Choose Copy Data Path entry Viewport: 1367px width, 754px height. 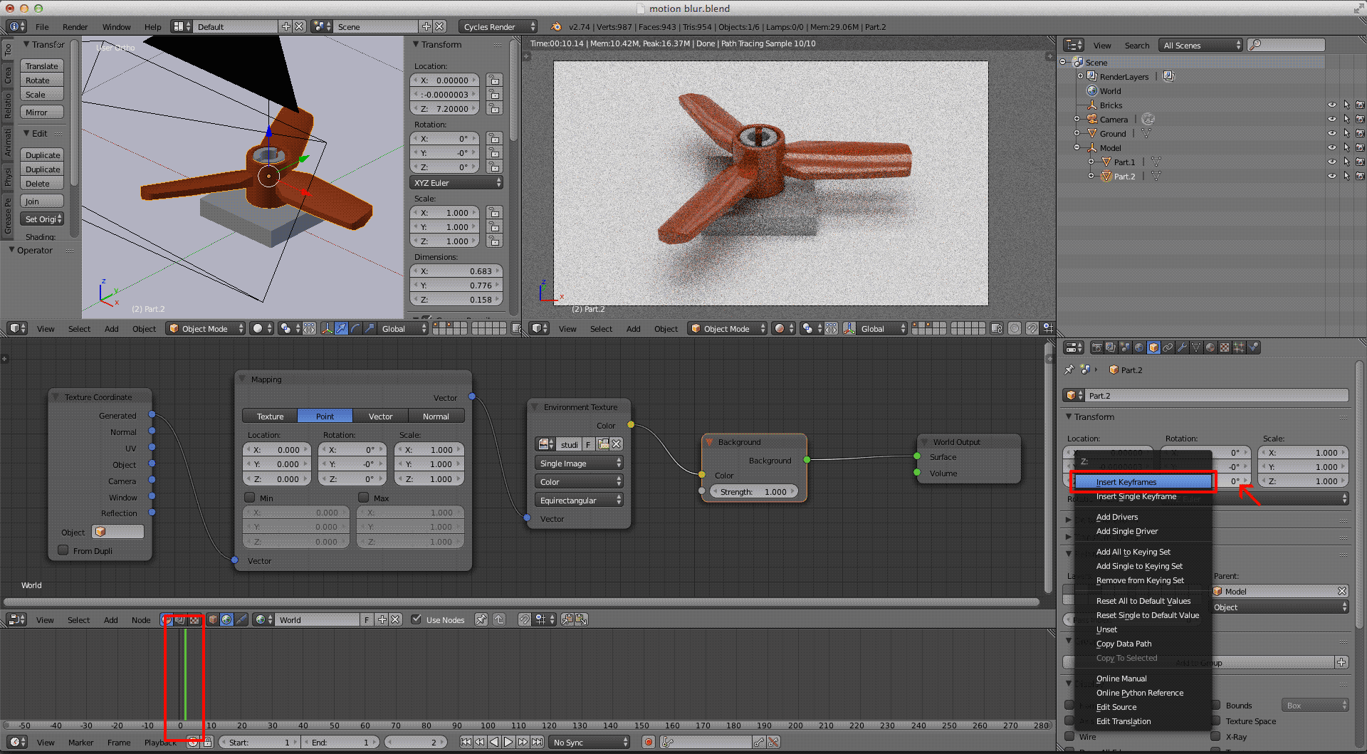[1143, 644]
